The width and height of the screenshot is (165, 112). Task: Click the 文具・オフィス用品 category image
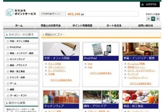61,49
